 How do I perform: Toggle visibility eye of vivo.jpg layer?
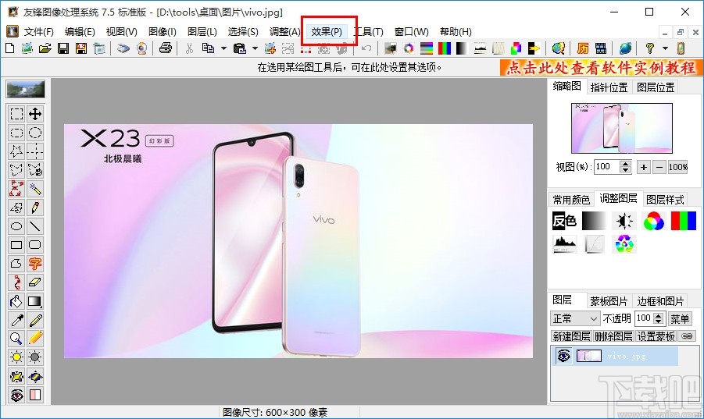(563, 356)
